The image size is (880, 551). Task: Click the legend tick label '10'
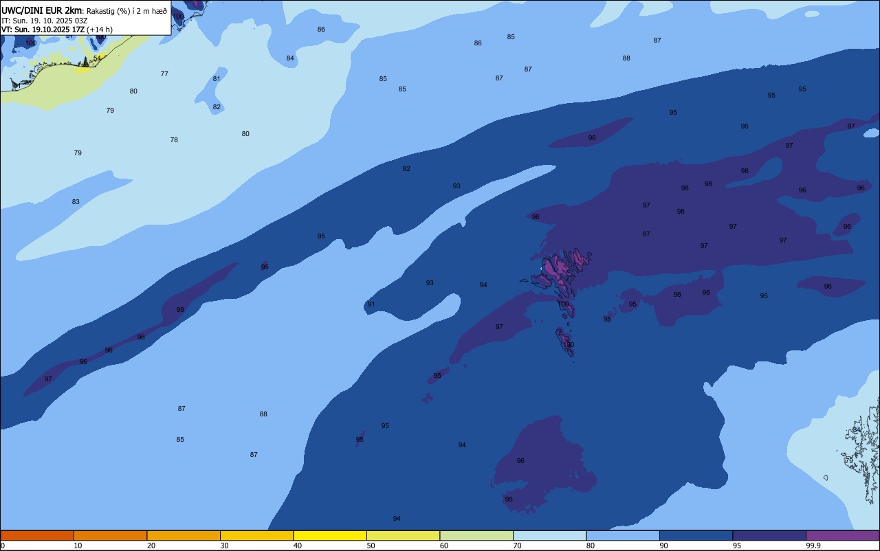pos(78,546)
